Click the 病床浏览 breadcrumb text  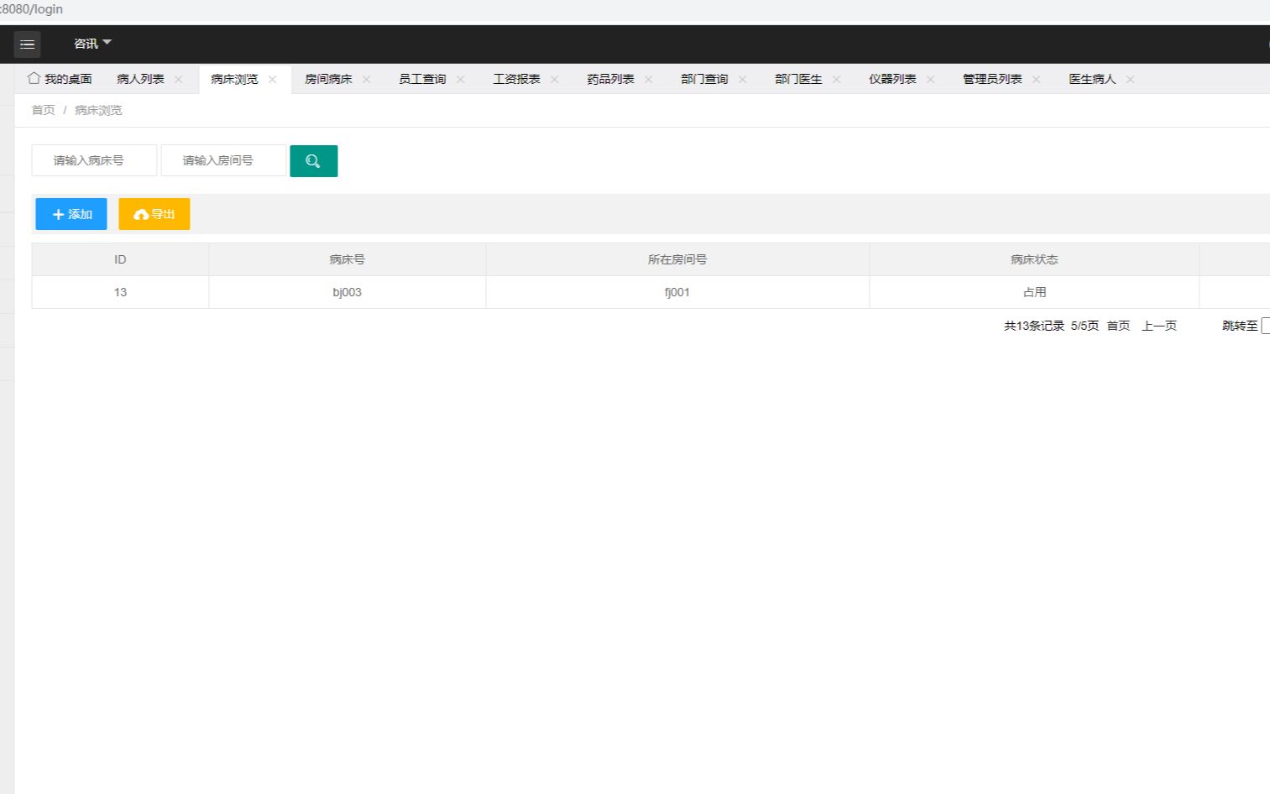click(98, 110)
